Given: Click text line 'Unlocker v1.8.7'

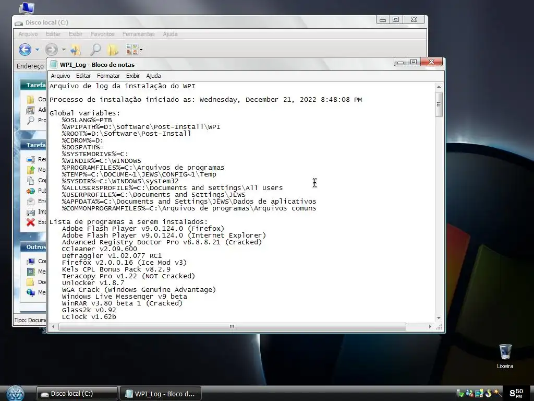Looking at the screenshot, I should click(x=93, y=282).
